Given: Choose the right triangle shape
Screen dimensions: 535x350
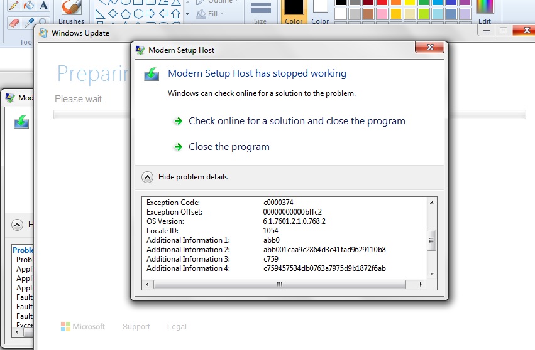Looking at the screenshot, I should (100, 14).
